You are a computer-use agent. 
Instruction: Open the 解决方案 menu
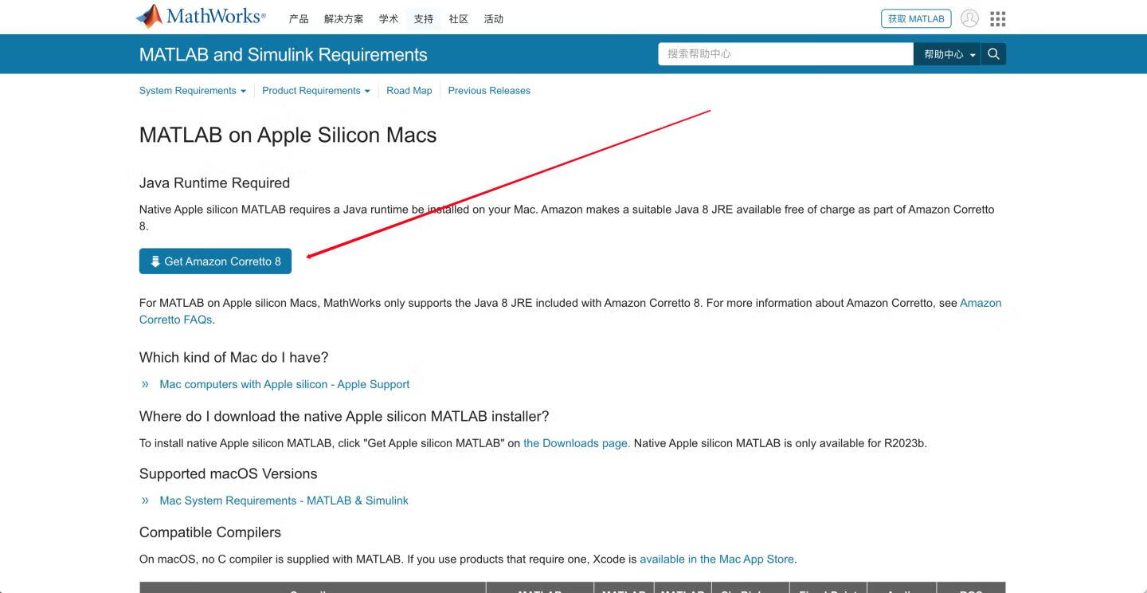tap(343, 19)
